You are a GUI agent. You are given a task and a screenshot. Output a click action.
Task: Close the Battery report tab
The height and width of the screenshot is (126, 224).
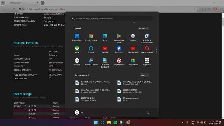pyautogui.click(x=37, y=3)
